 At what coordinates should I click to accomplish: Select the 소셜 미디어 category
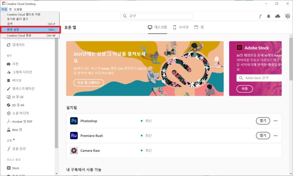[18, 113]
